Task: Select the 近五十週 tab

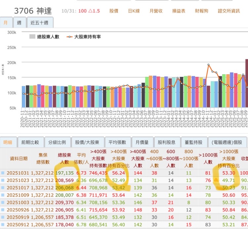Action: point(39,23)
